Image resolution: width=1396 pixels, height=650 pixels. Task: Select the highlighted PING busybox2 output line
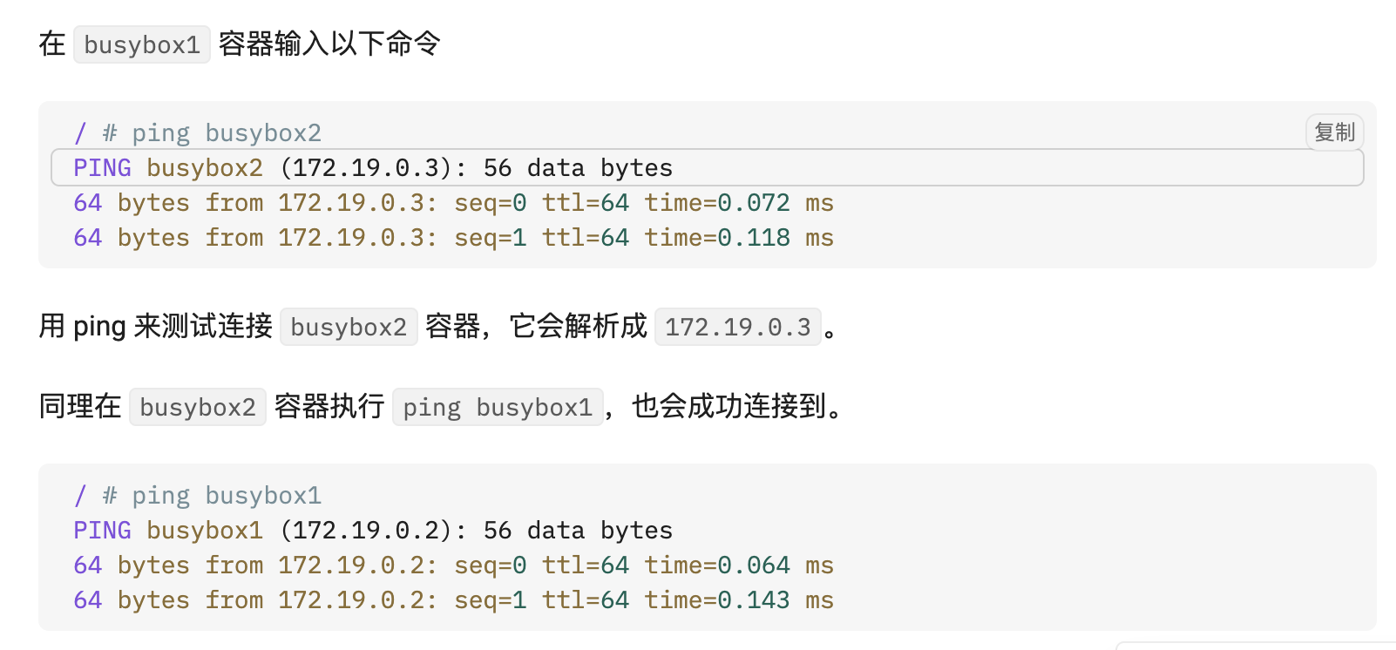pyautogui.click(x=373, y=168)
